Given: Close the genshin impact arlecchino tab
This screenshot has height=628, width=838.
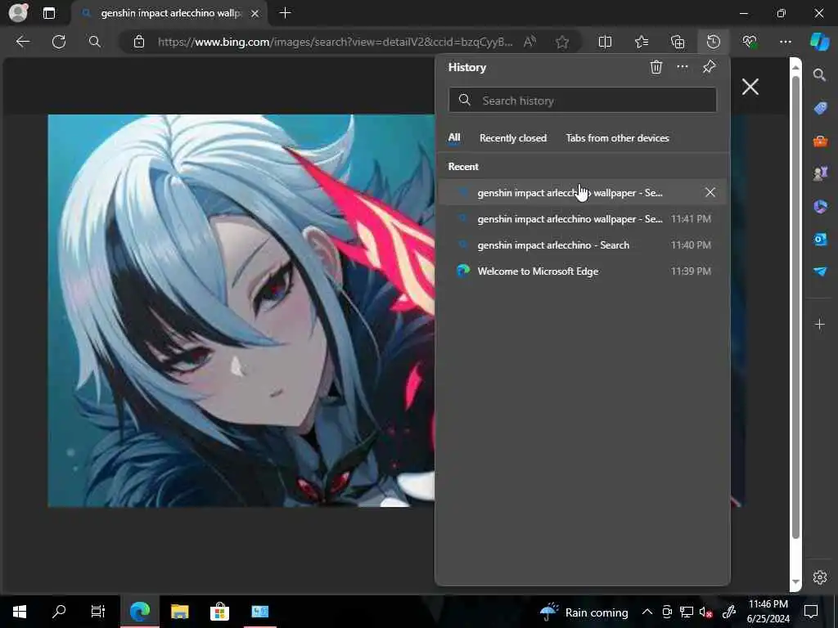Looking at the screenshot, I should point(255,13).
